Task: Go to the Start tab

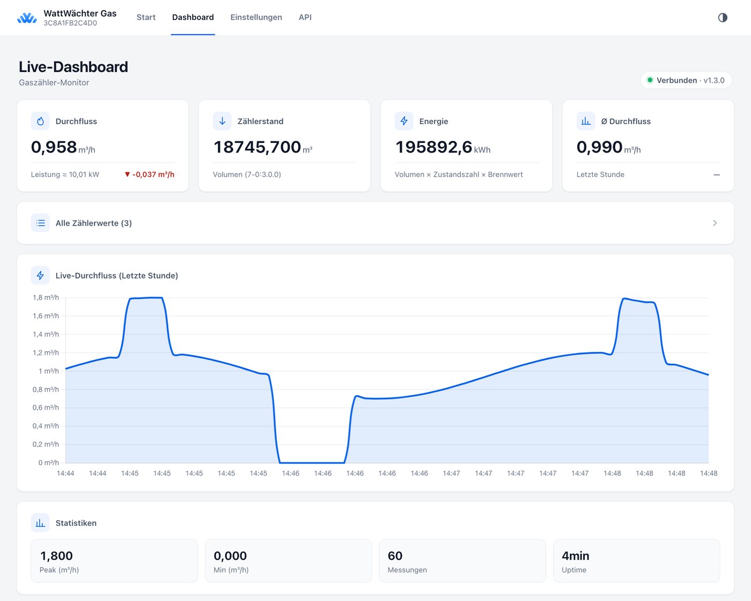Action: pyautogui.click(x=146, y=17)
